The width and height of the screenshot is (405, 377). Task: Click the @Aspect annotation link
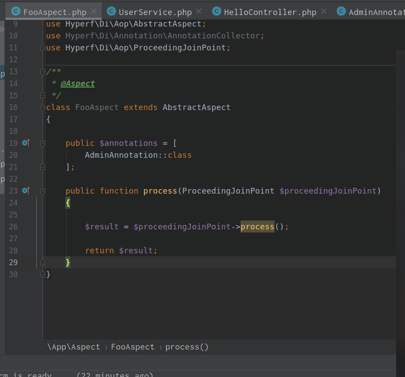[77, 83]
